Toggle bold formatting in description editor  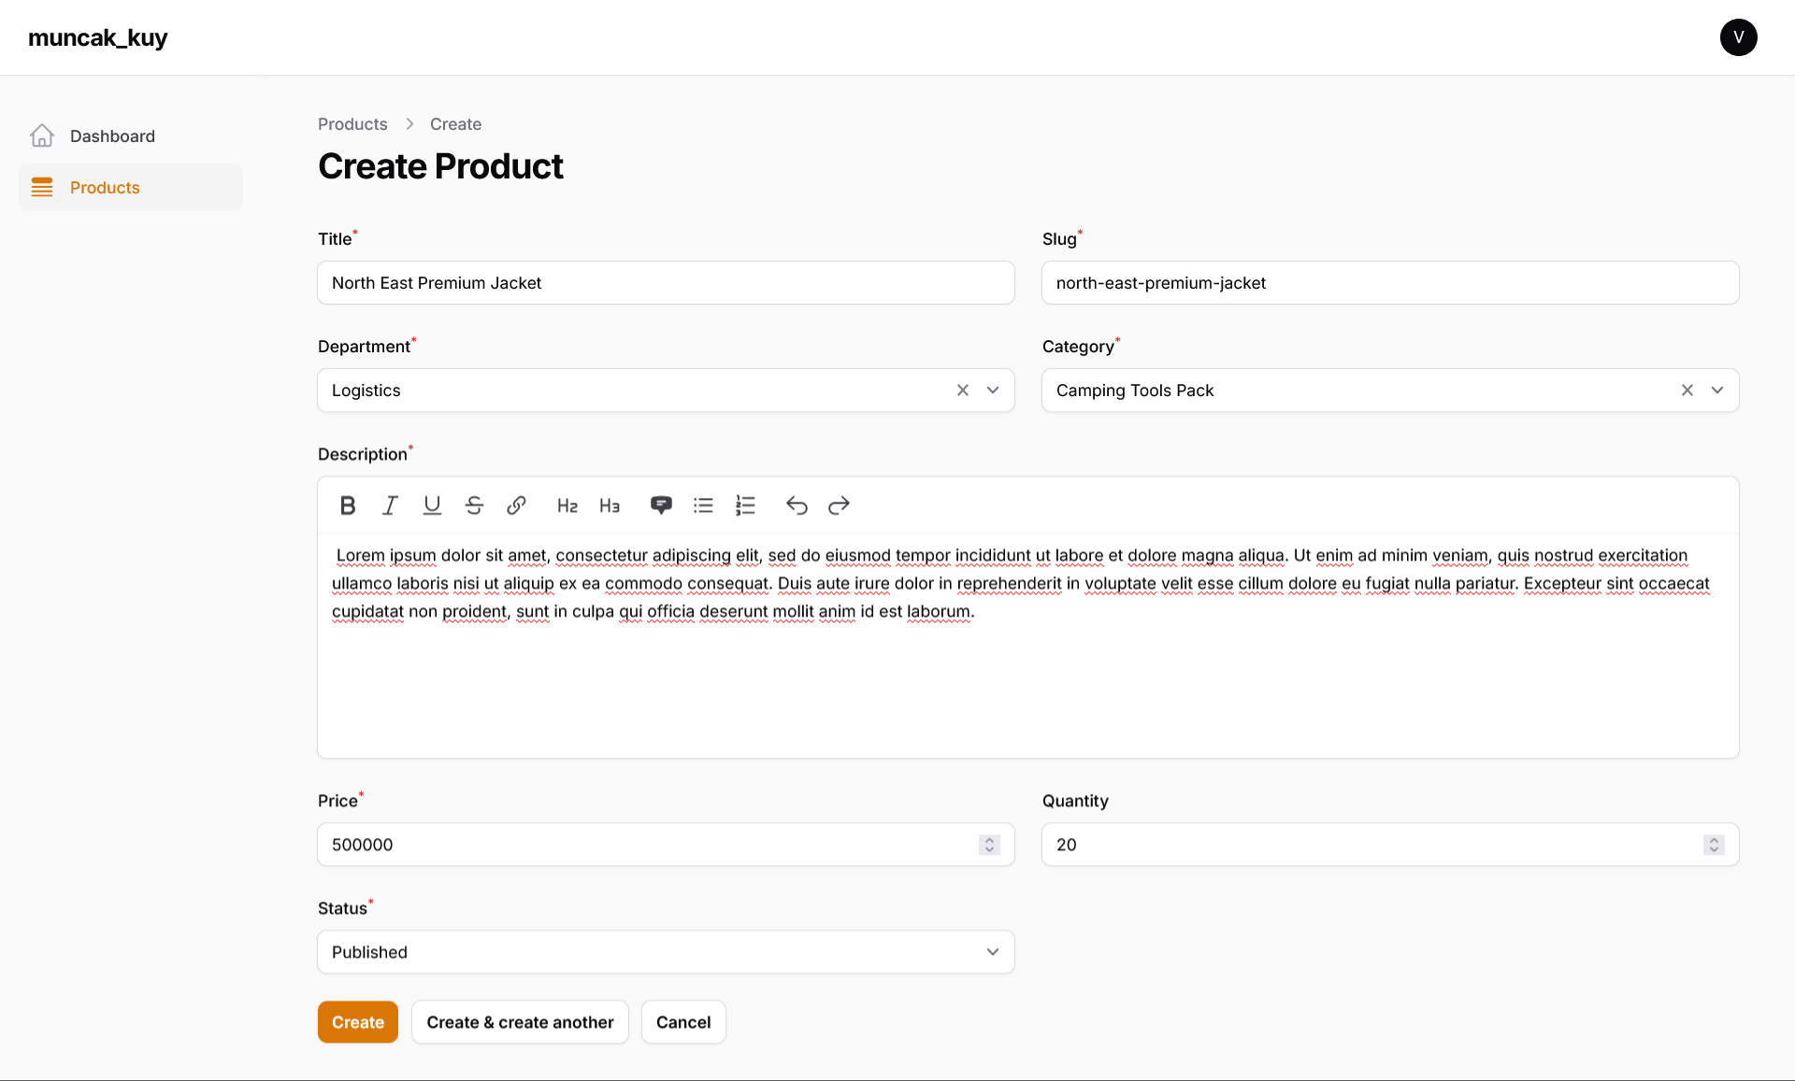coord(348,505)
